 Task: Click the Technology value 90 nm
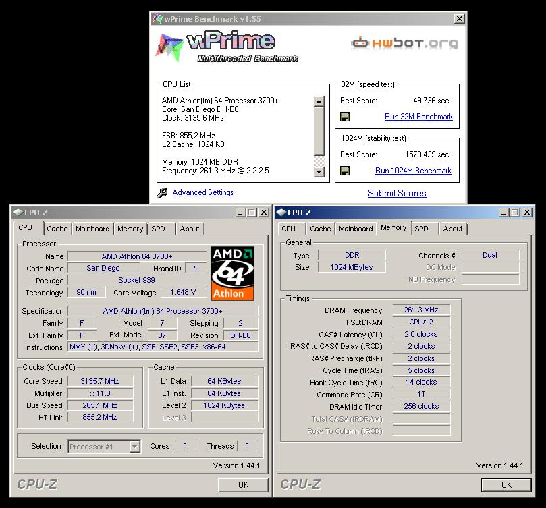tap(86, 293)
